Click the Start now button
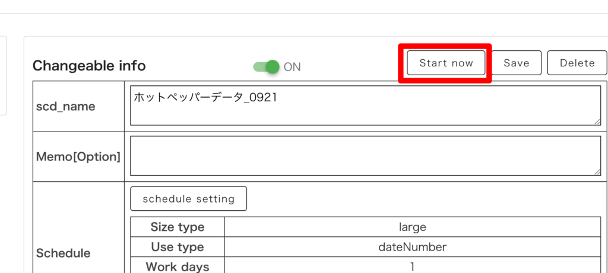Image resolution: width=608 pixels, height=273 pixels. point(446,63)
